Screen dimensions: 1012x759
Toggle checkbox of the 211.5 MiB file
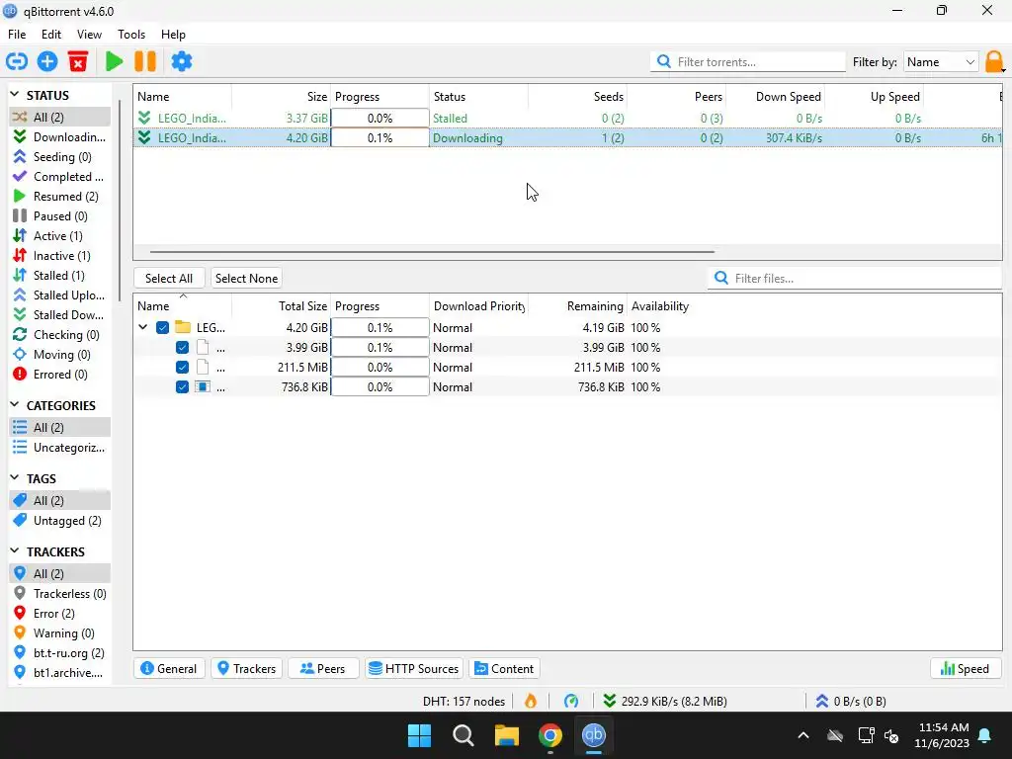click(183, 368)
